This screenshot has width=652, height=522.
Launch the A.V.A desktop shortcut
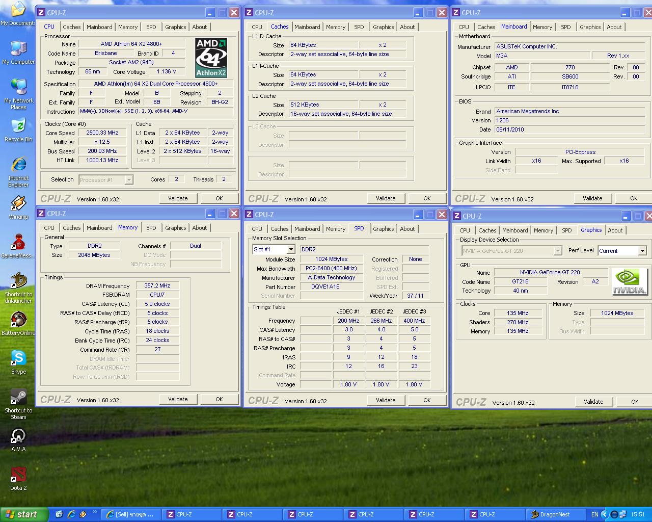pos(18,440)
